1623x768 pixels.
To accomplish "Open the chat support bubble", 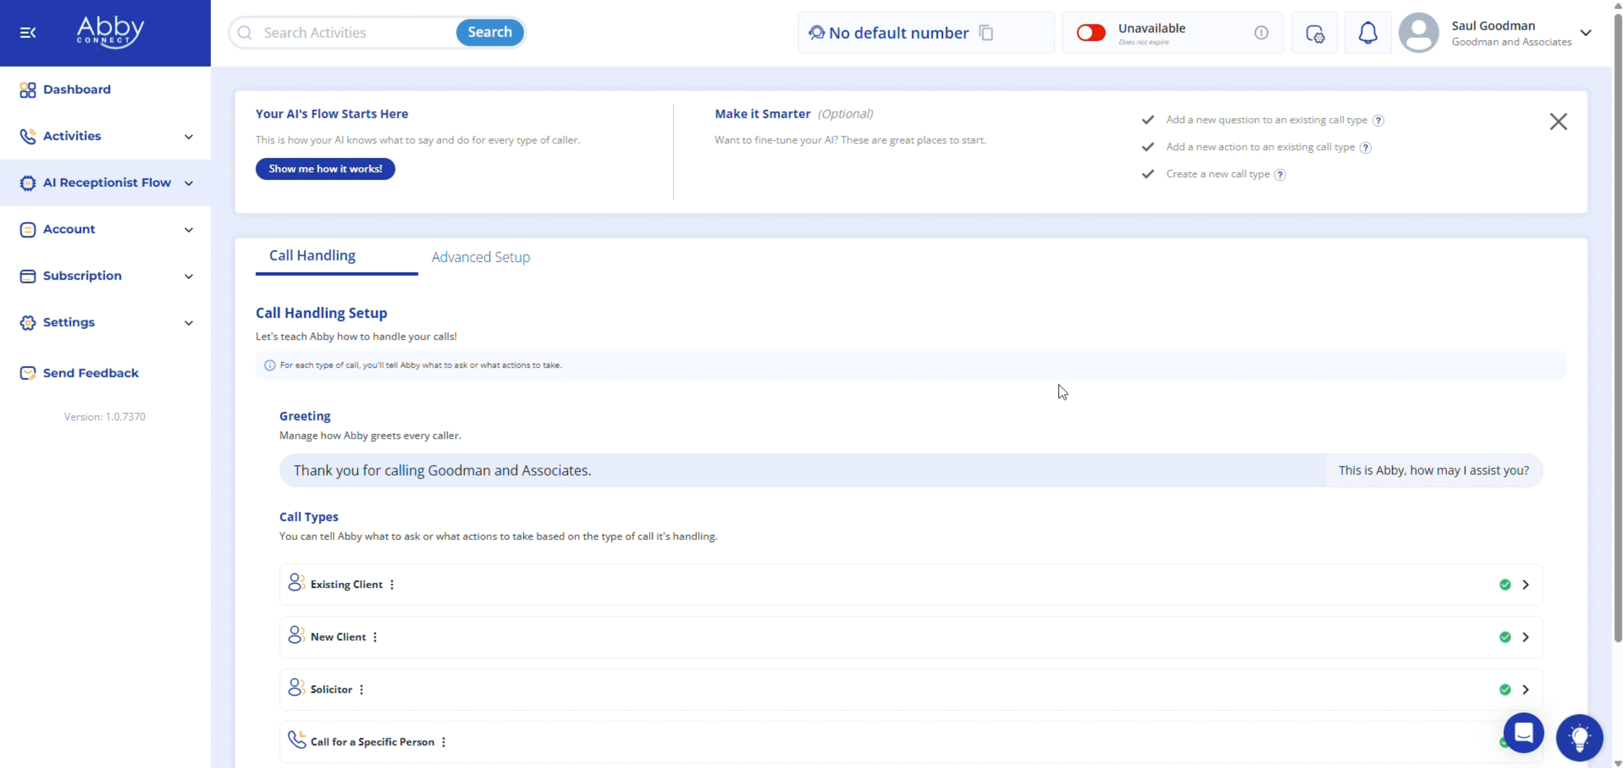I will (1524, 733).
